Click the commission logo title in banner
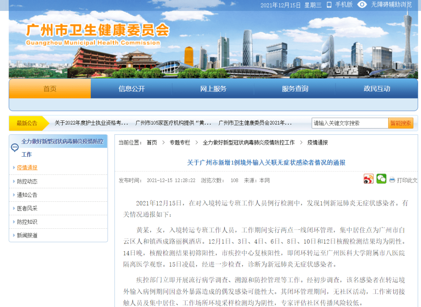421x307 pixels. (97, 31)
